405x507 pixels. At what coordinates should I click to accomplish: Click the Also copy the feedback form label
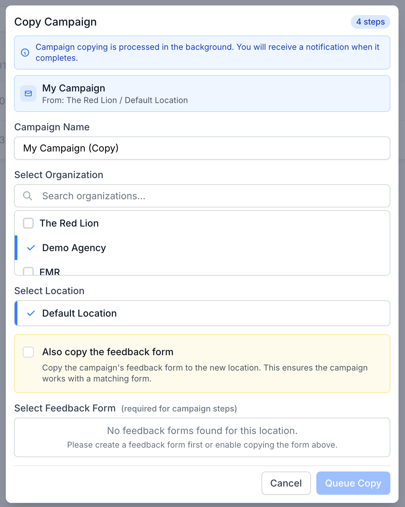click(108, 352)
